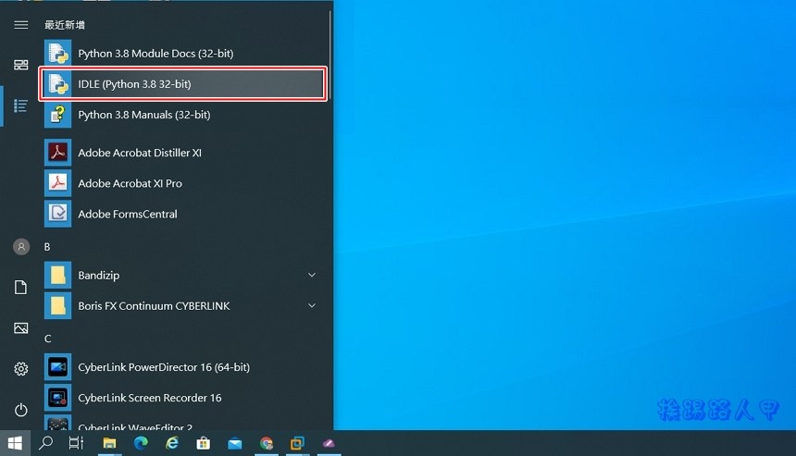The width and height of the screenshot is (796, 456).
Task: Select the all apps list view icon
Action: (20, 106)
